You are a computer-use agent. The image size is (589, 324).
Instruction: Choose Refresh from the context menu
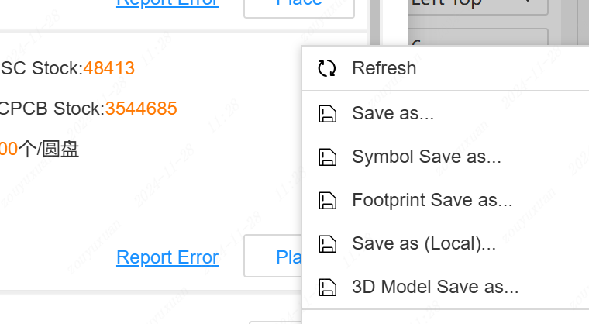coord(384,68)
